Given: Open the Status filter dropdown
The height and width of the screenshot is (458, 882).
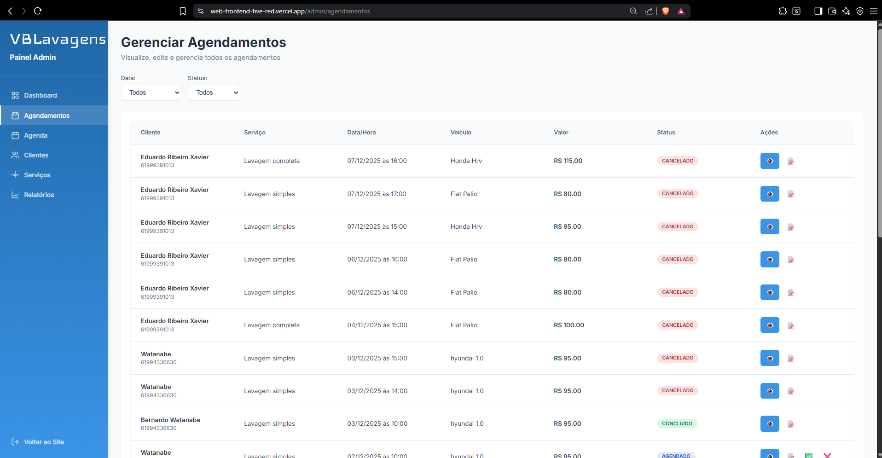Looking at the screenshot, I should point(214,93).
